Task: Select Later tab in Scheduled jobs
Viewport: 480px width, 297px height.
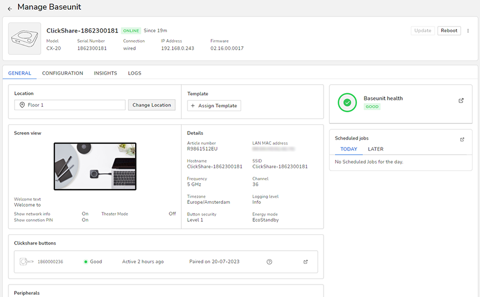Action: [x=376, y=149]
